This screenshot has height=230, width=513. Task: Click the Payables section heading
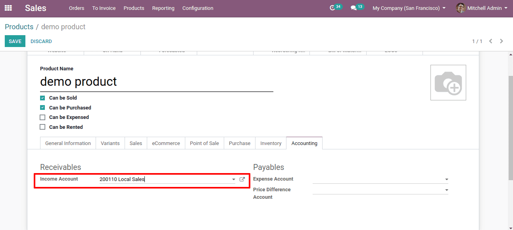click(x=269, y=167)
